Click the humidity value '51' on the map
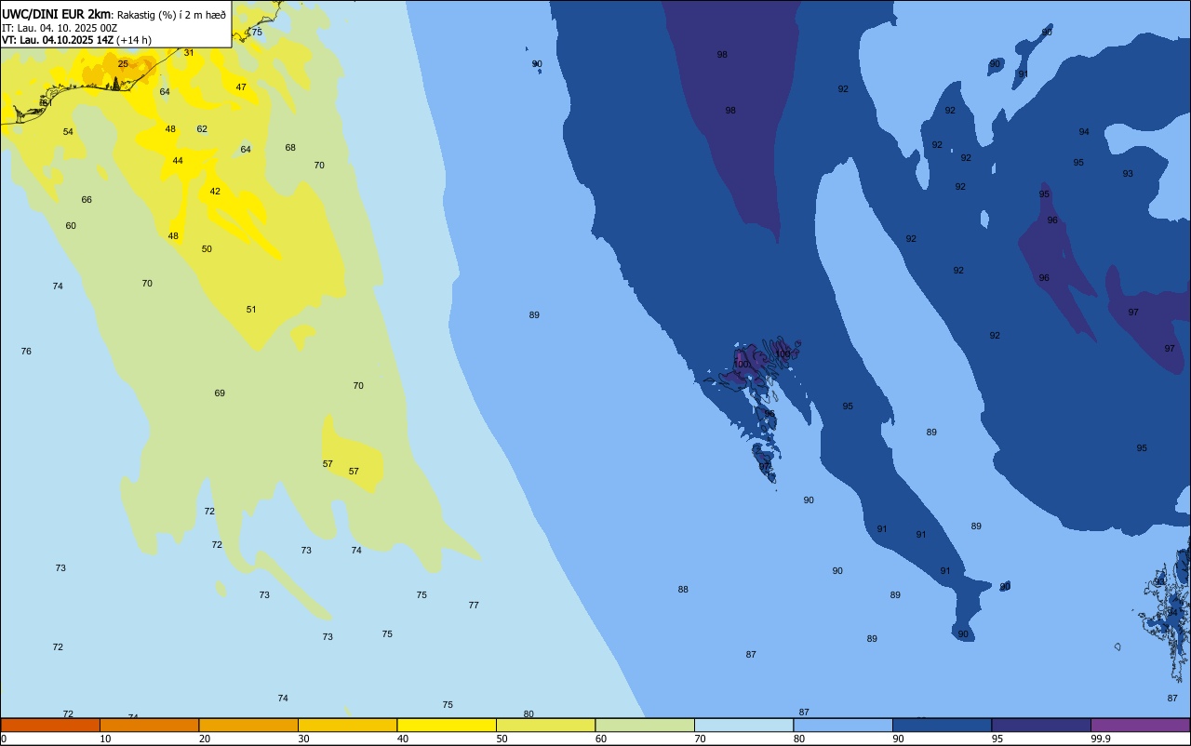Viewport: 1191px width, 746px height. click(251, 310)
